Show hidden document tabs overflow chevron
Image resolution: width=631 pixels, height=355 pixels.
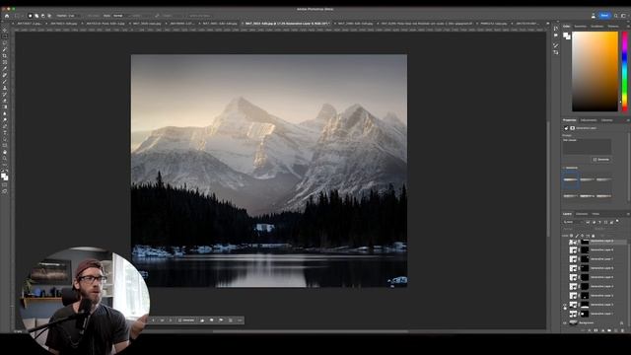[x=548, y=24]
